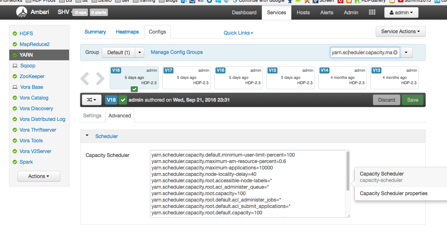Image resolution: width=447 pixels, height=234 pixels.
Task: Click the green checkmark beside V18 in version bar
Action: click(123, 100)
